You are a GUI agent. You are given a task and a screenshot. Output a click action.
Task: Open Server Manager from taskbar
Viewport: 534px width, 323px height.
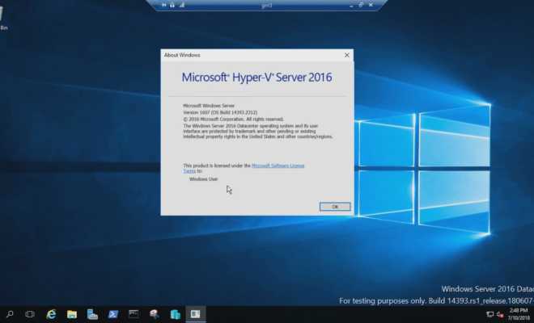(x=92, y=314)
